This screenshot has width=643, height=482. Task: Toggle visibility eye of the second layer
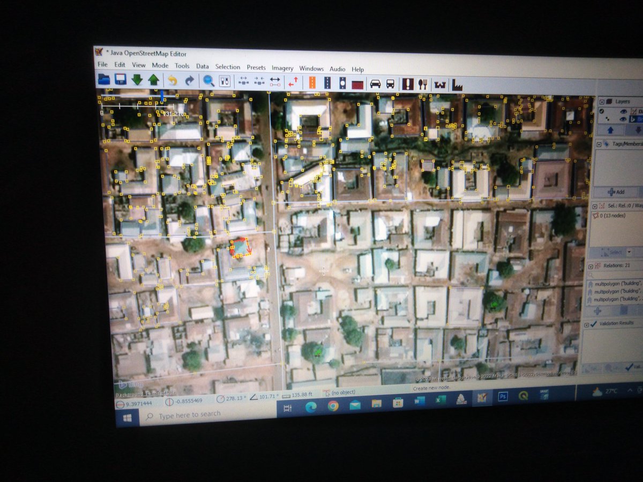click(x=623, y=119)
